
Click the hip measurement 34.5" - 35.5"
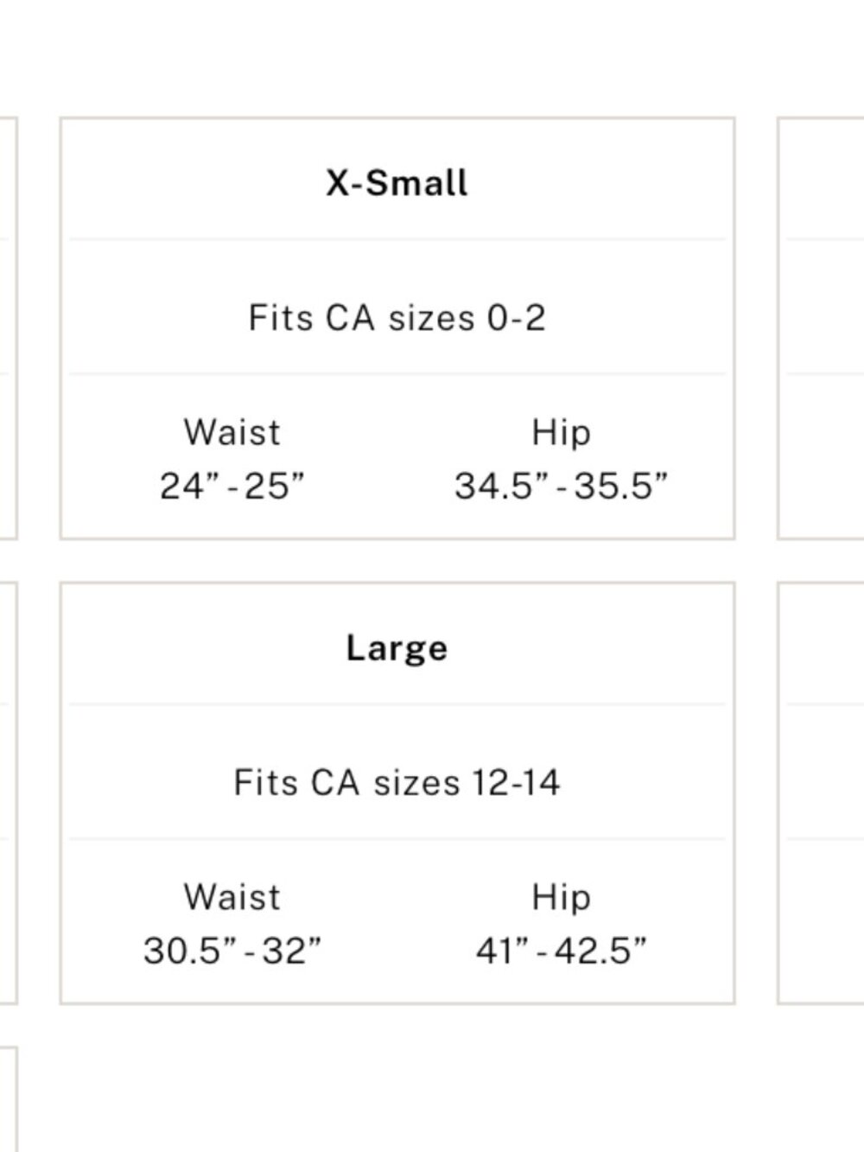(561, 486)
